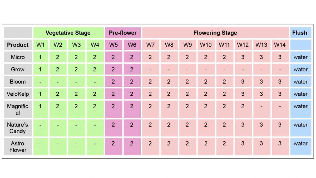Click the W14 week header
The height and width of the screenshot is (178, 316).
(x=280, y=45)
